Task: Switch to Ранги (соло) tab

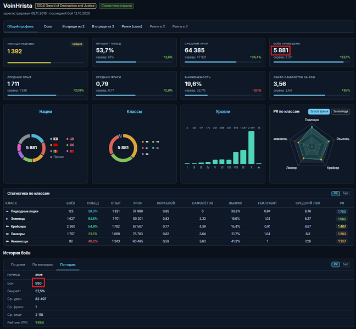Action: coord(132,26)
